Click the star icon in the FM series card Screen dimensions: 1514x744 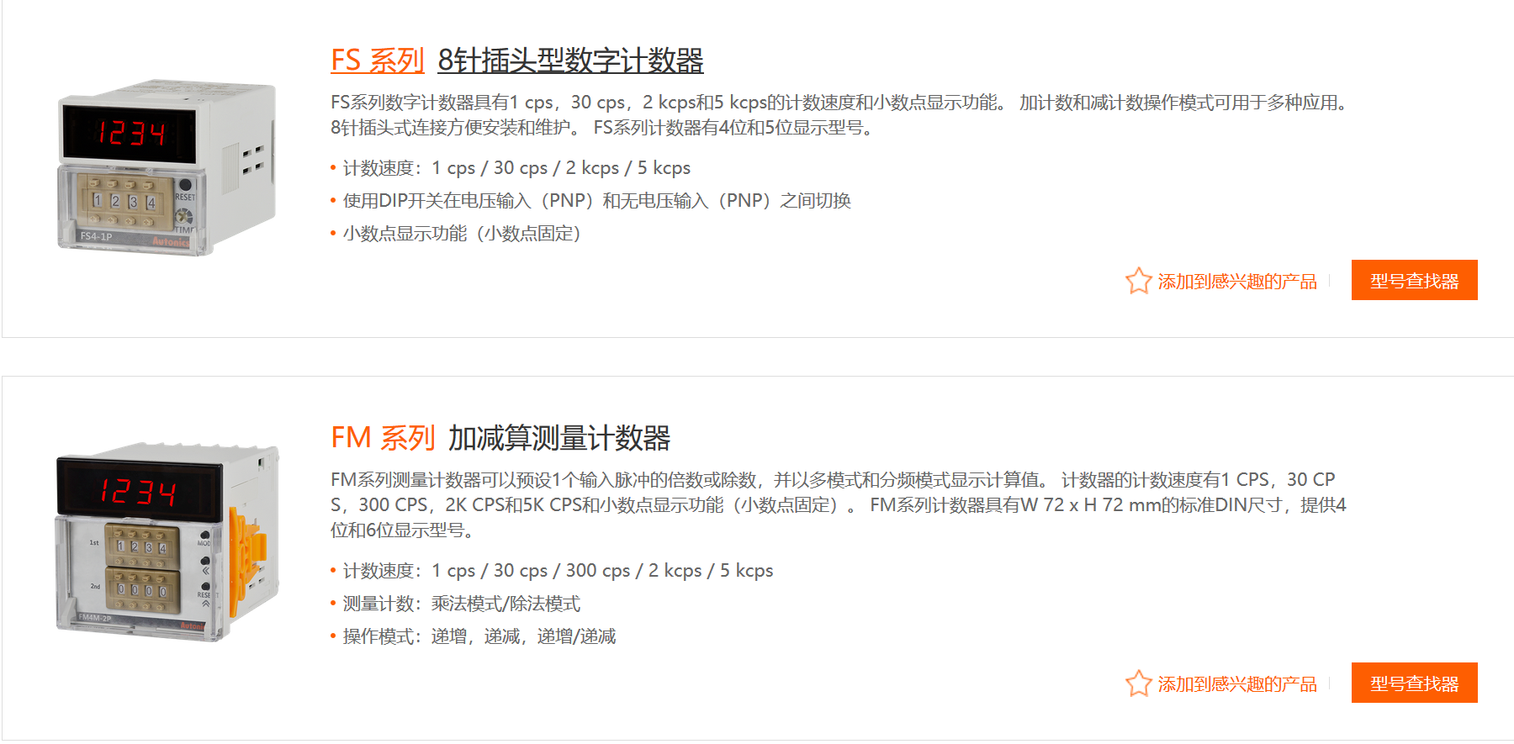(1138, 683)
